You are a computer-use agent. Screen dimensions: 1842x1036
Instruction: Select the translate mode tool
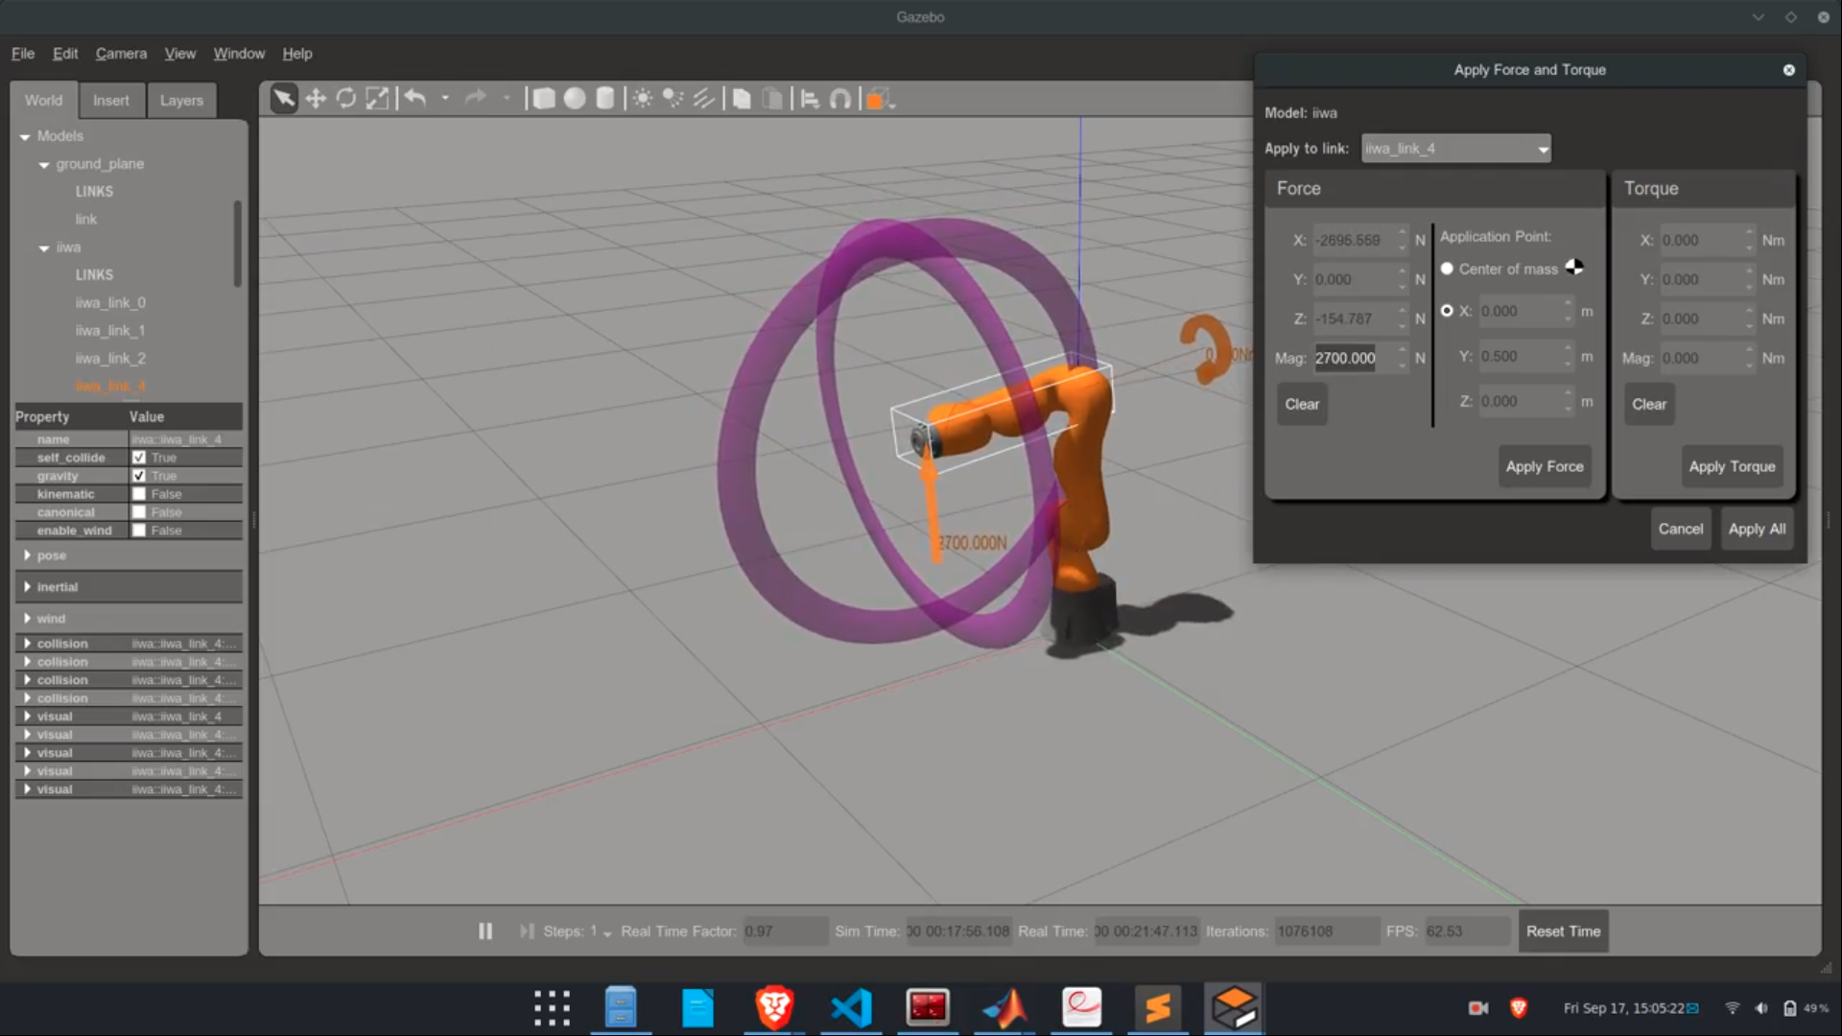coord(316,99)
